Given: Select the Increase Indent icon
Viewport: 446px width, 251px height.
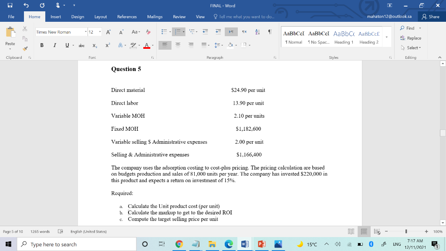Looking at the screenshot, I should click(218, 32).
